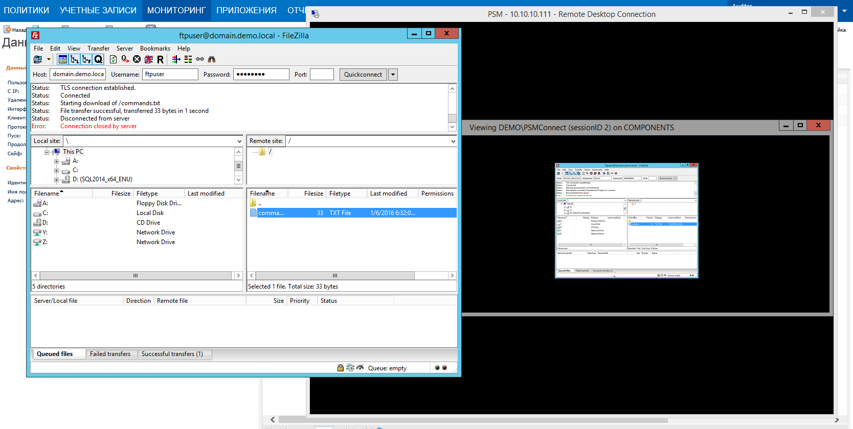
Task: Toggle the directory comparison icon
Action: point(176,59)
